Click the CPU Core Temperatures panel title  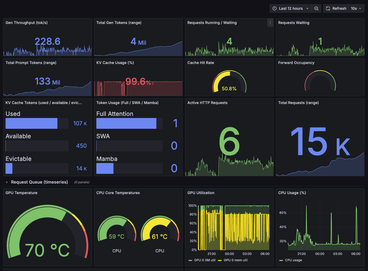(x=118, y=193)
